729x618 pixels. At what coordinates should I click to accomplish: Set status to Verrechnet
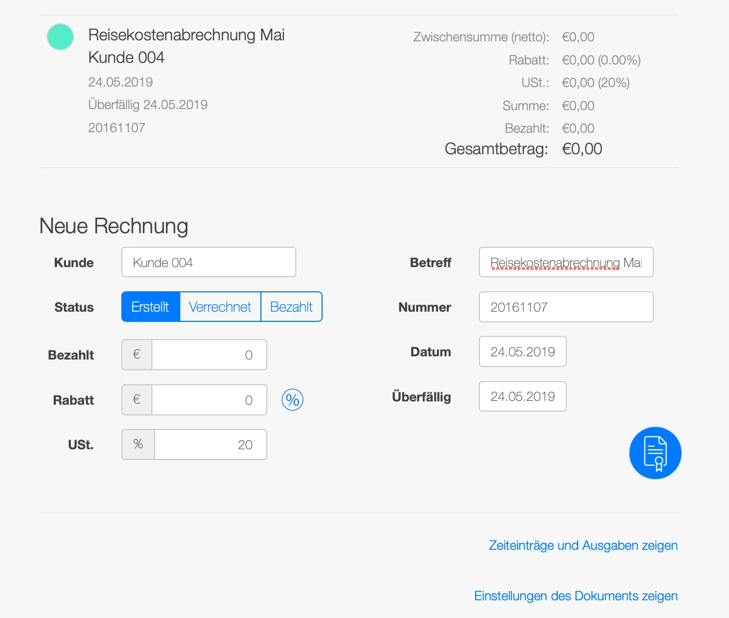point(220,307)
